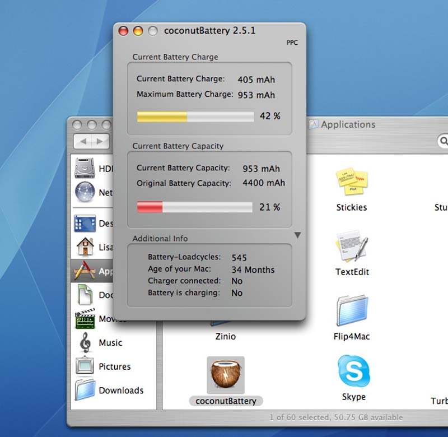The width and height of the screenshot is (448, 437).
Task: Click the red battery capacity progress bar
Action: (194, 207)
